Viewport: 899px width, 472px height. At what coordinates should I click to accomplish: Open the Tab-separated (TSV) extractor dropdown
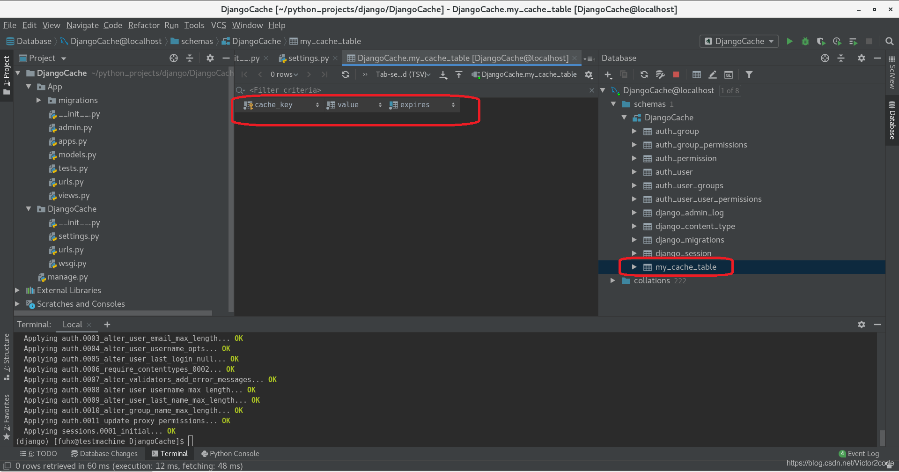[x=403, y=74]
